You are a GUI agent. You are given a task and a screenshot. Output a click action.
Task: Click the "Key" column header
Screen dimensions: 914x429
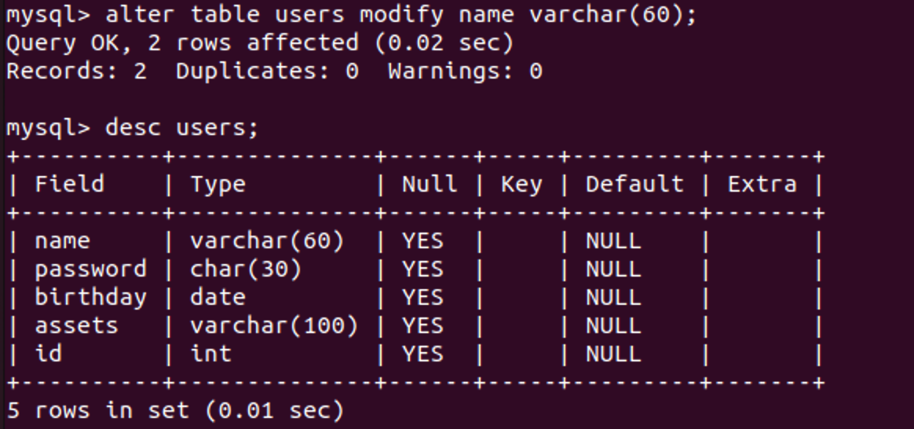tap(521, 185)
